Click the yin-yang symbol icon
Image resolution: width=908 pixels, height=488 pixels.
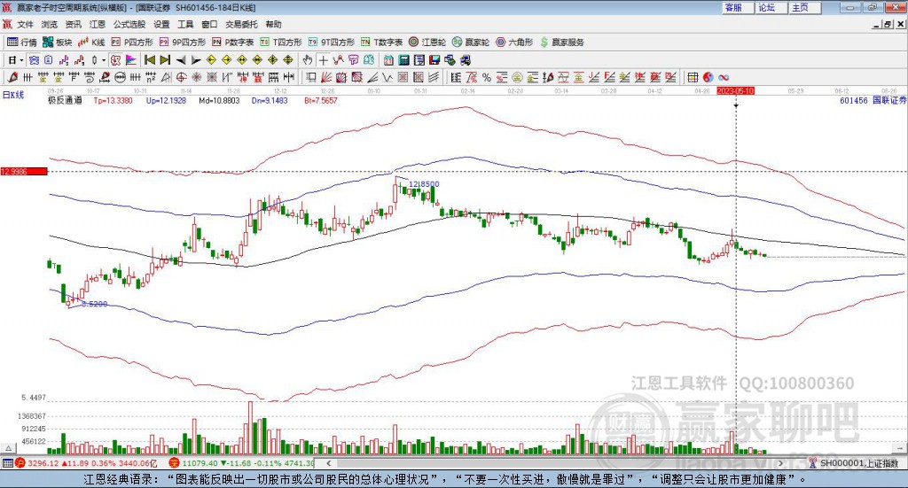(x=708, y=77)
